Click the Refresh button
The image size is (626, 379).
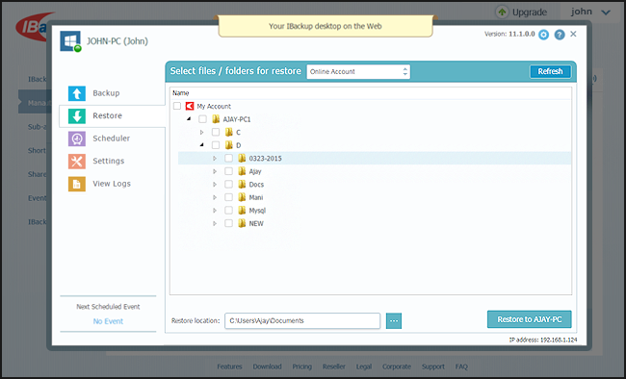click(550, 71)
